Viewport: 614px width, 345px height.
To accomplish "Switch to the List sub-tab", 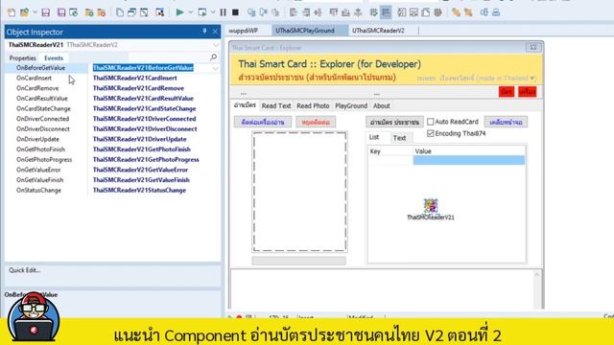I will tap(374, 137).
